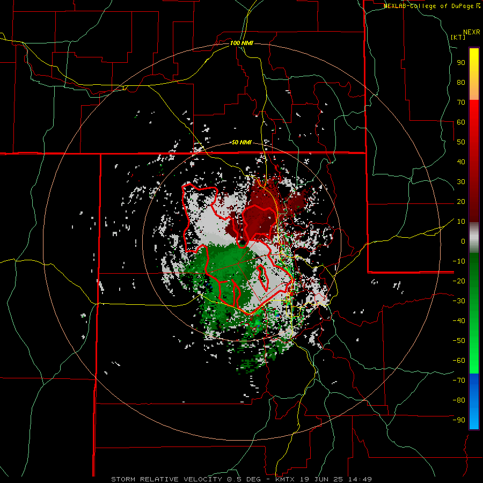Click the 60 value on the velocity scale
The height and width of the screenshot is (483, 483).
[x=461, y=122]
